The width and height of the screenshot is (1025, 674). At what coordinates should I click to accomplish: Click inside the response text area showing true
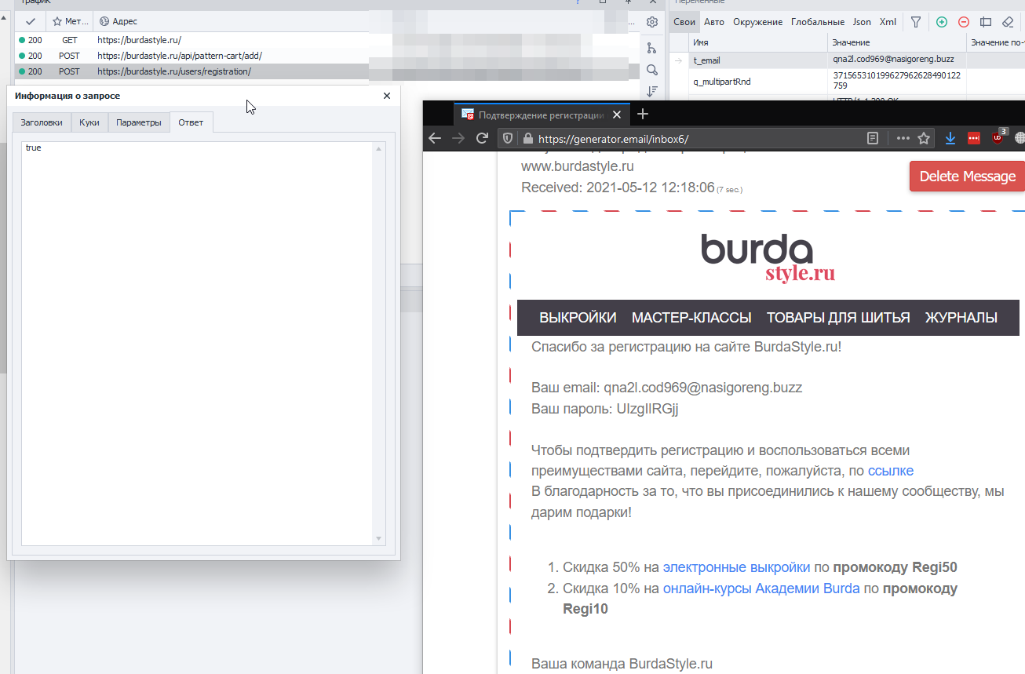pyautogui.click(x=198, y=343)
